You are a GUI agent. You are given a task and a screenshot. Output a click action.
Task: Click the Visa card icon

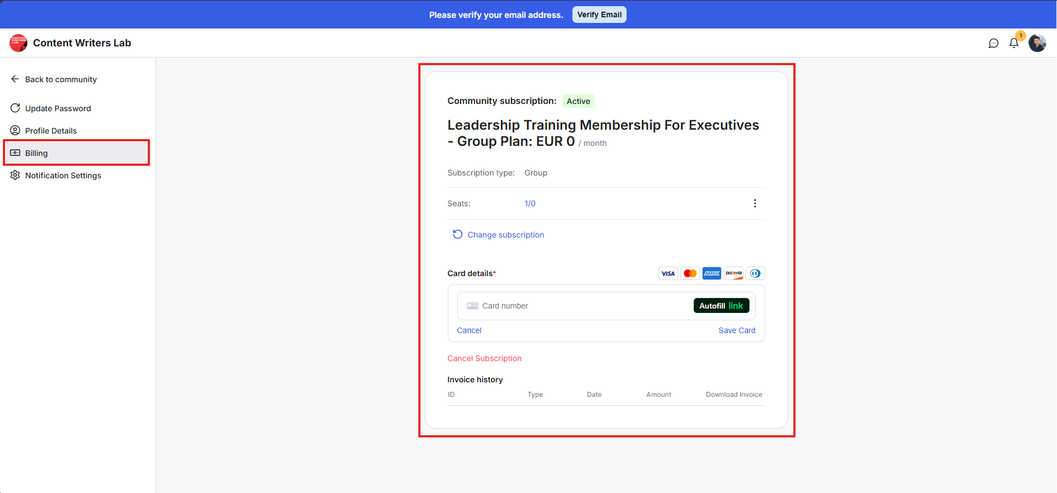coord(668,273)
